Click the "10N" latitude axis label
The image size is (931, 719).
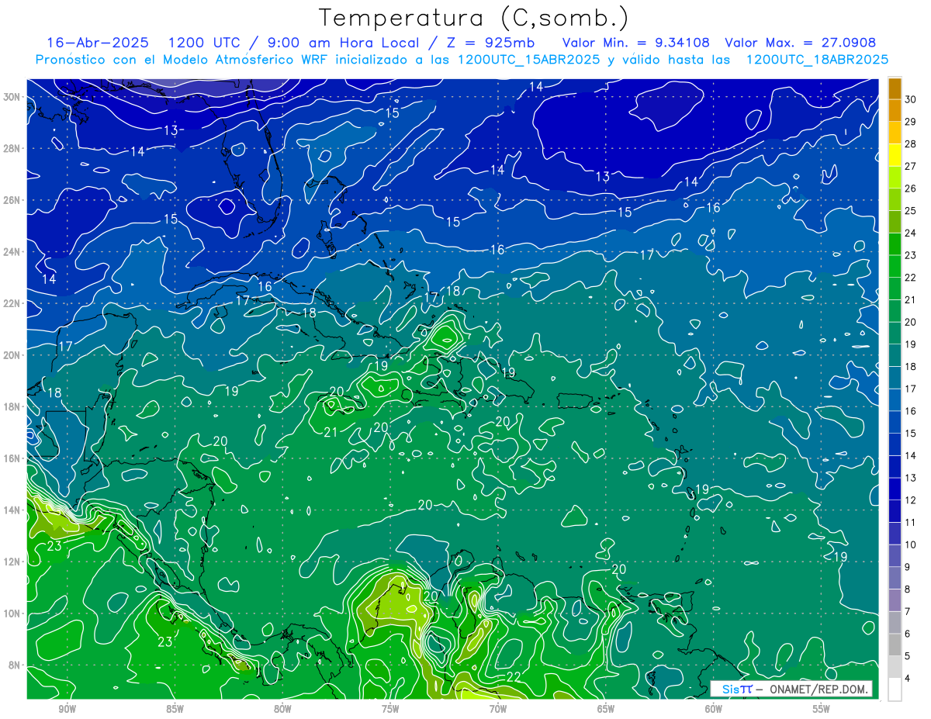point(10,613)
